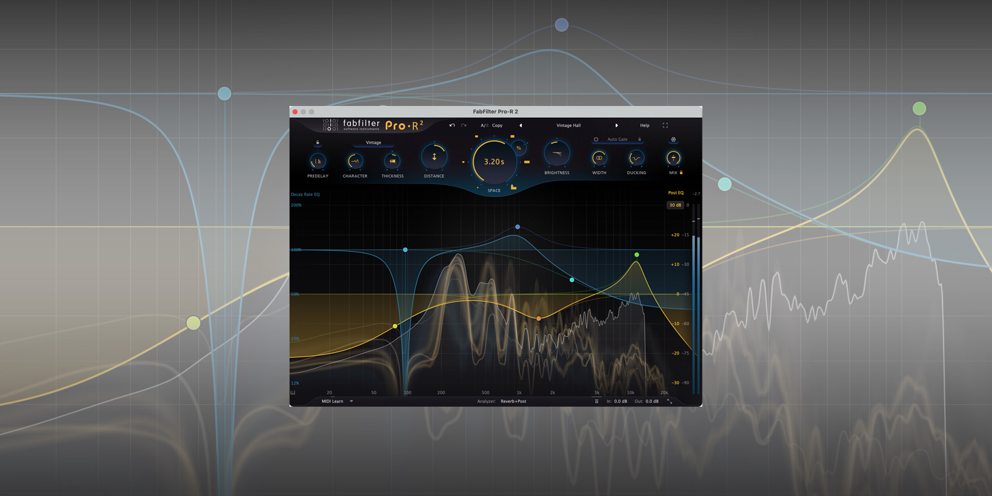Viewport: 992px width, 496px height.
Task: Click the Copy button
Action: (497, 125)
